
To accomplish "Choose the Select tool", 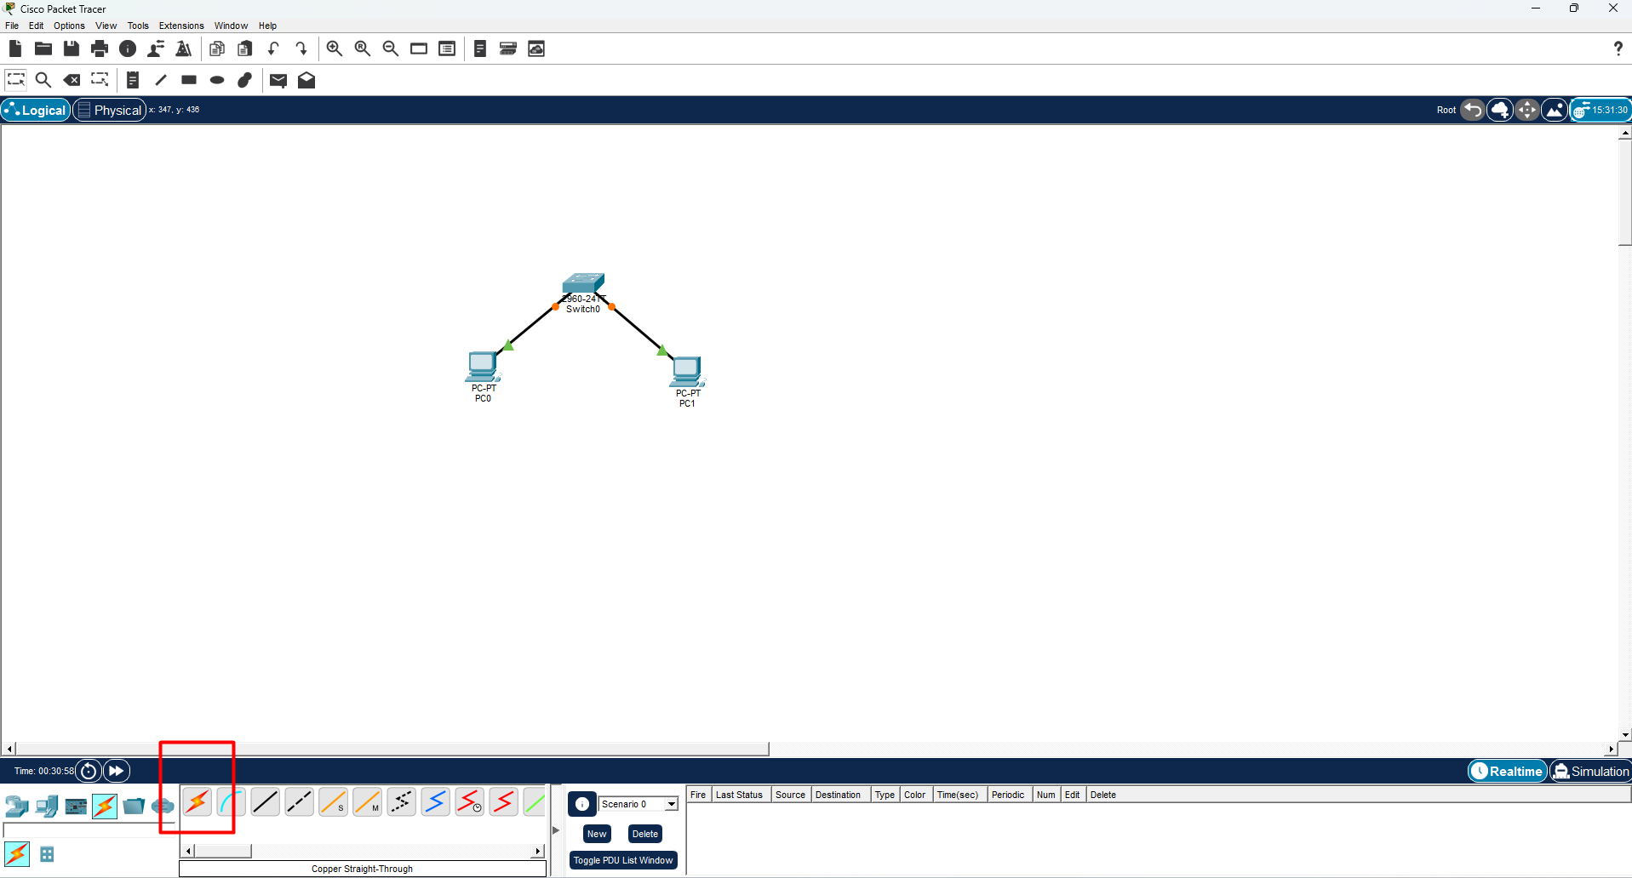I will 15,80.
